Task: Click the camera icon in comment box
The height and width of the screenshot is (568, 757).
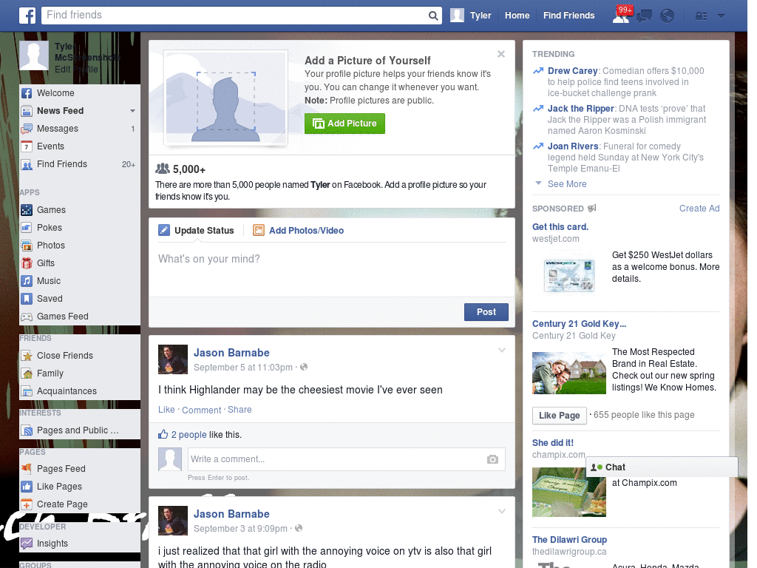Action: (x=492, y=459)
